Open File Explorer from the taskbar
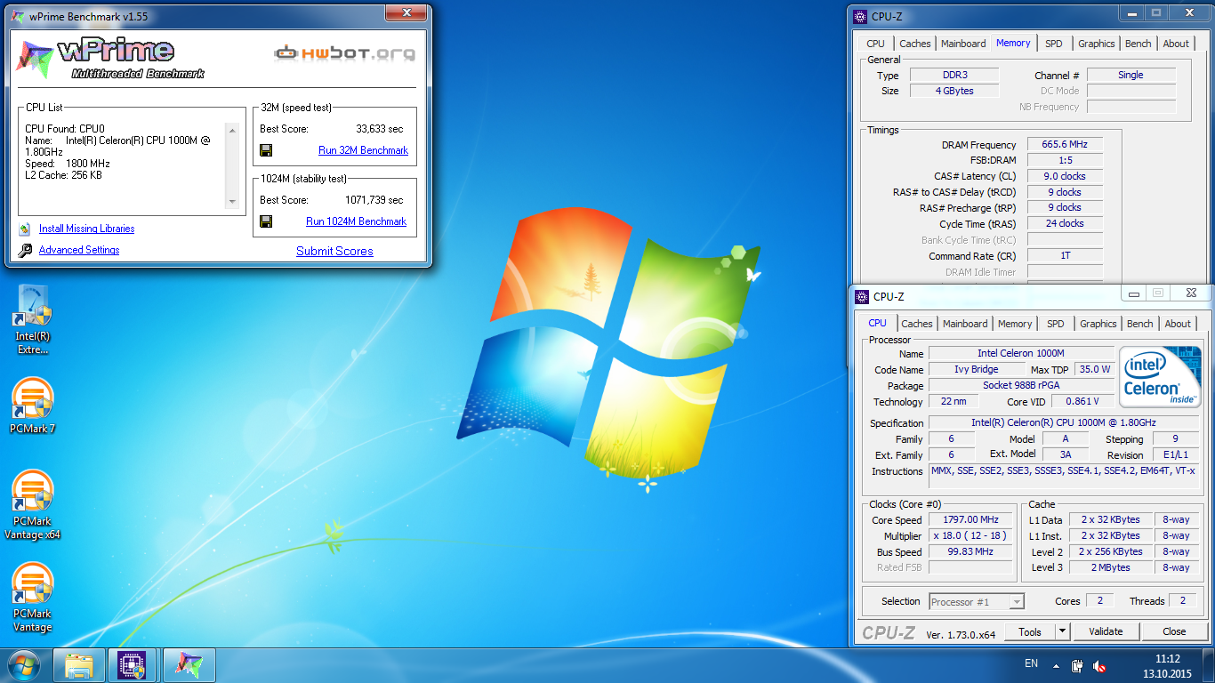1215x683 pixels. 79,665
